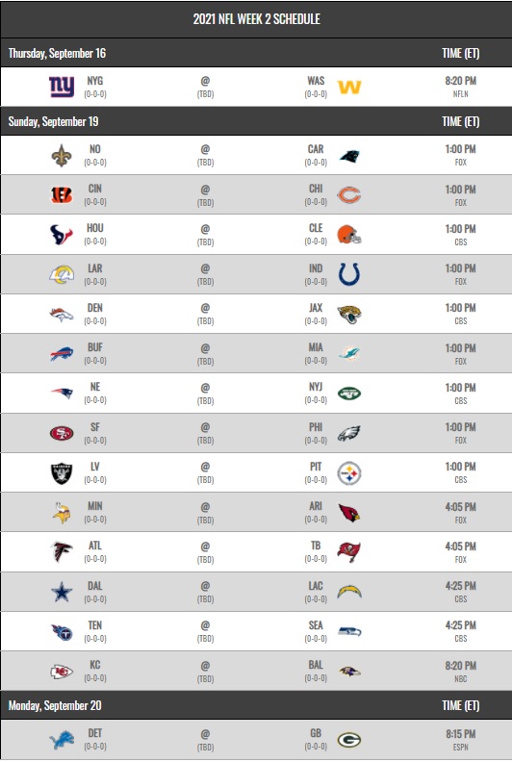
Task: Open the HOU team abbreviation link
Action: 95,228
